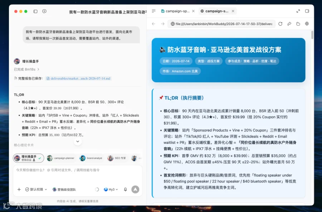
Task: Open 默认权限 permissions dropdown
Action: (36, 189)
